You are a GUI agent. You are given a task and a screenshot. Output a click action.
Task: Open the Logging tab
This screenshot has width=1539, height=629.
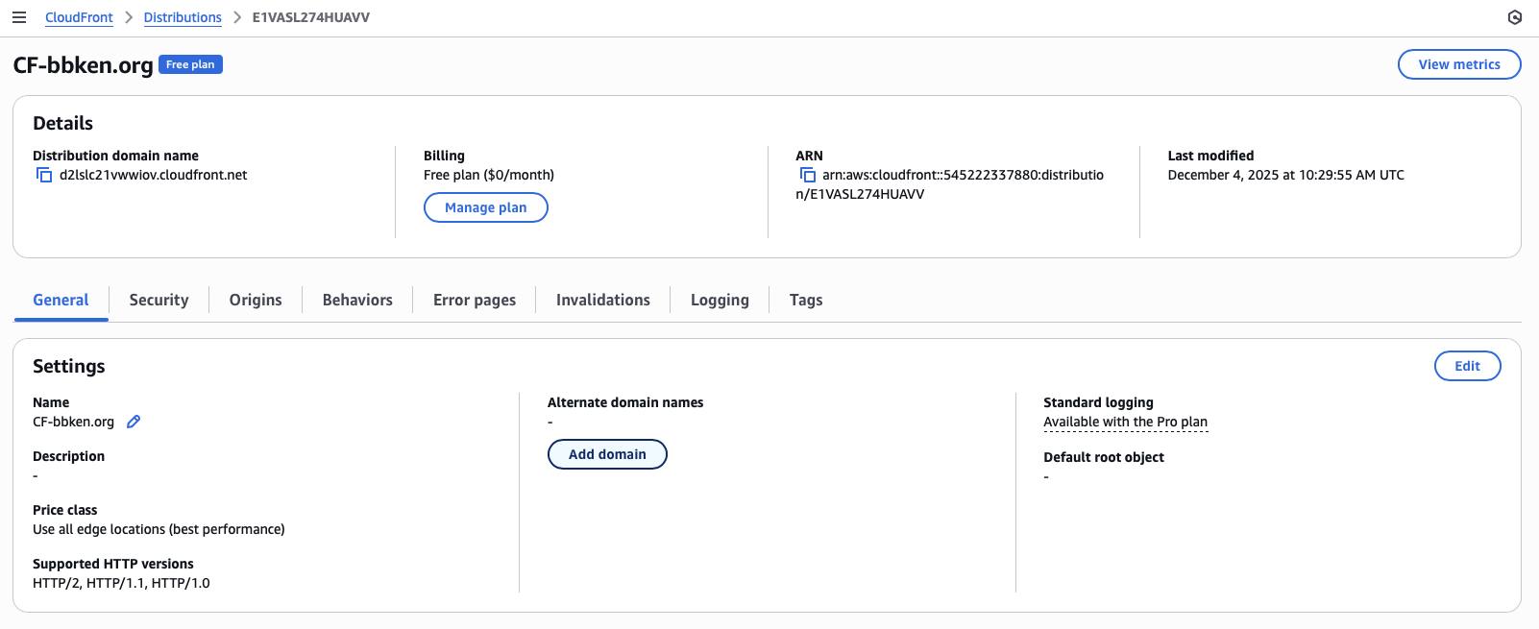(720, 300)
